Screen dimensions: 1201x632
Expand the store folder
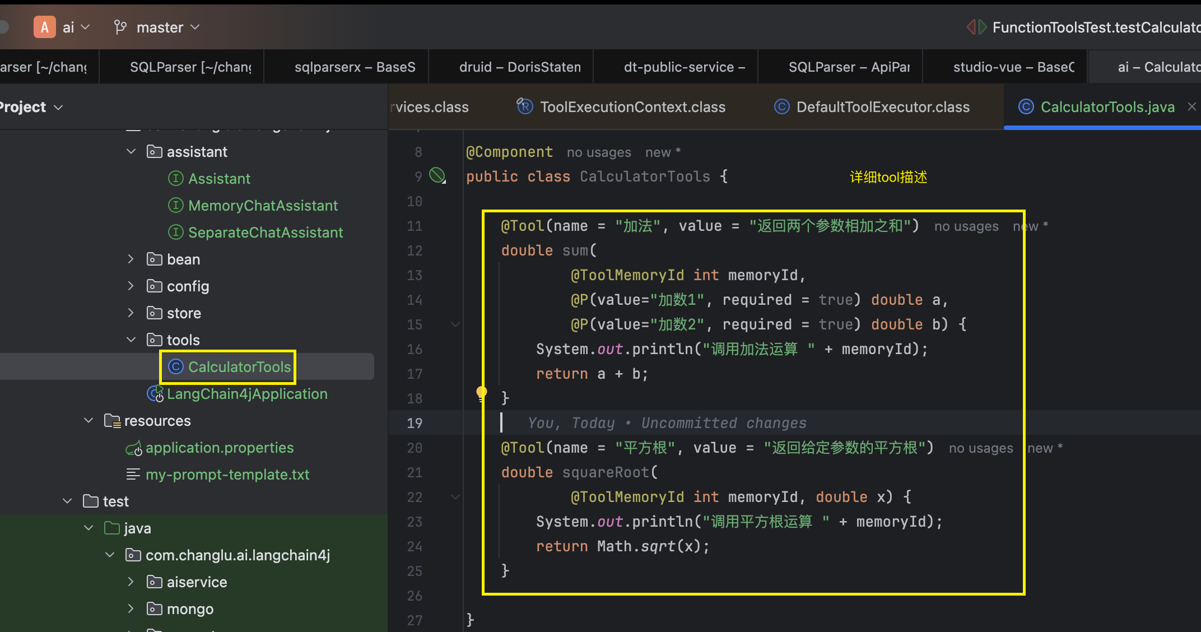coord(131,313)
